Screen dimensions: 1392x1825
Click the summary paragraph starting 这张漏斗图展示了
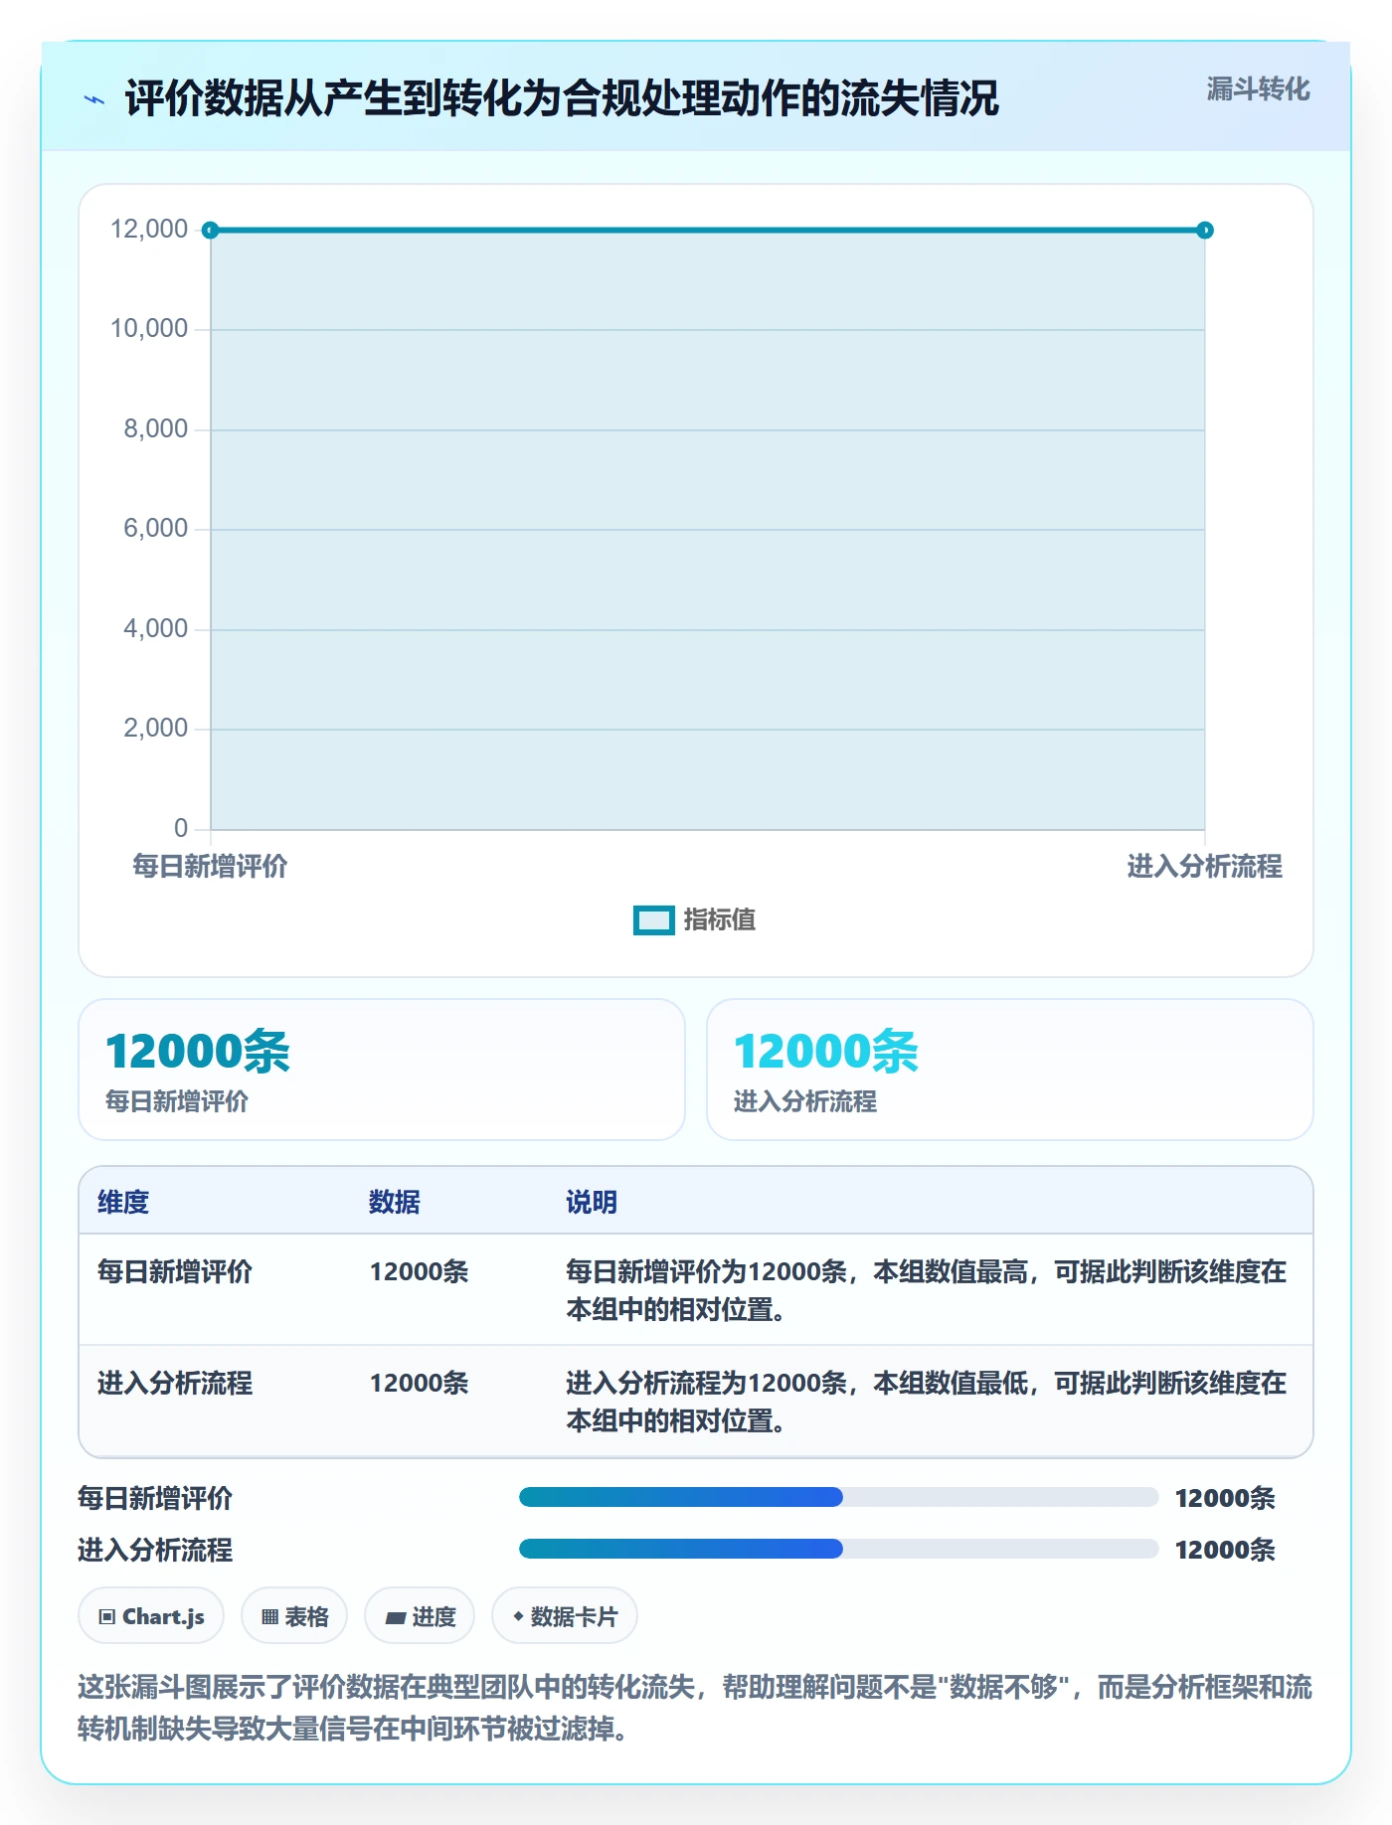coord(695,1709)
